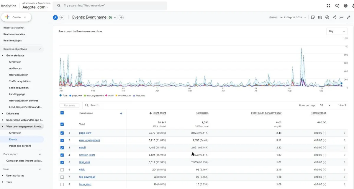Open the insights chart icon
The width and height of the screenshot is (354, 189).
[327, 17]
